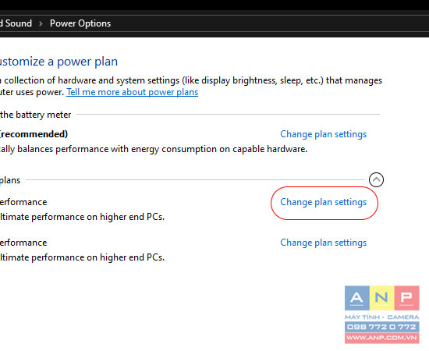The height and width of the screenshot is (351, 429).
Task: Click the WWW.ANP.COM.VN watermark banner
Action: pos(382,339)
